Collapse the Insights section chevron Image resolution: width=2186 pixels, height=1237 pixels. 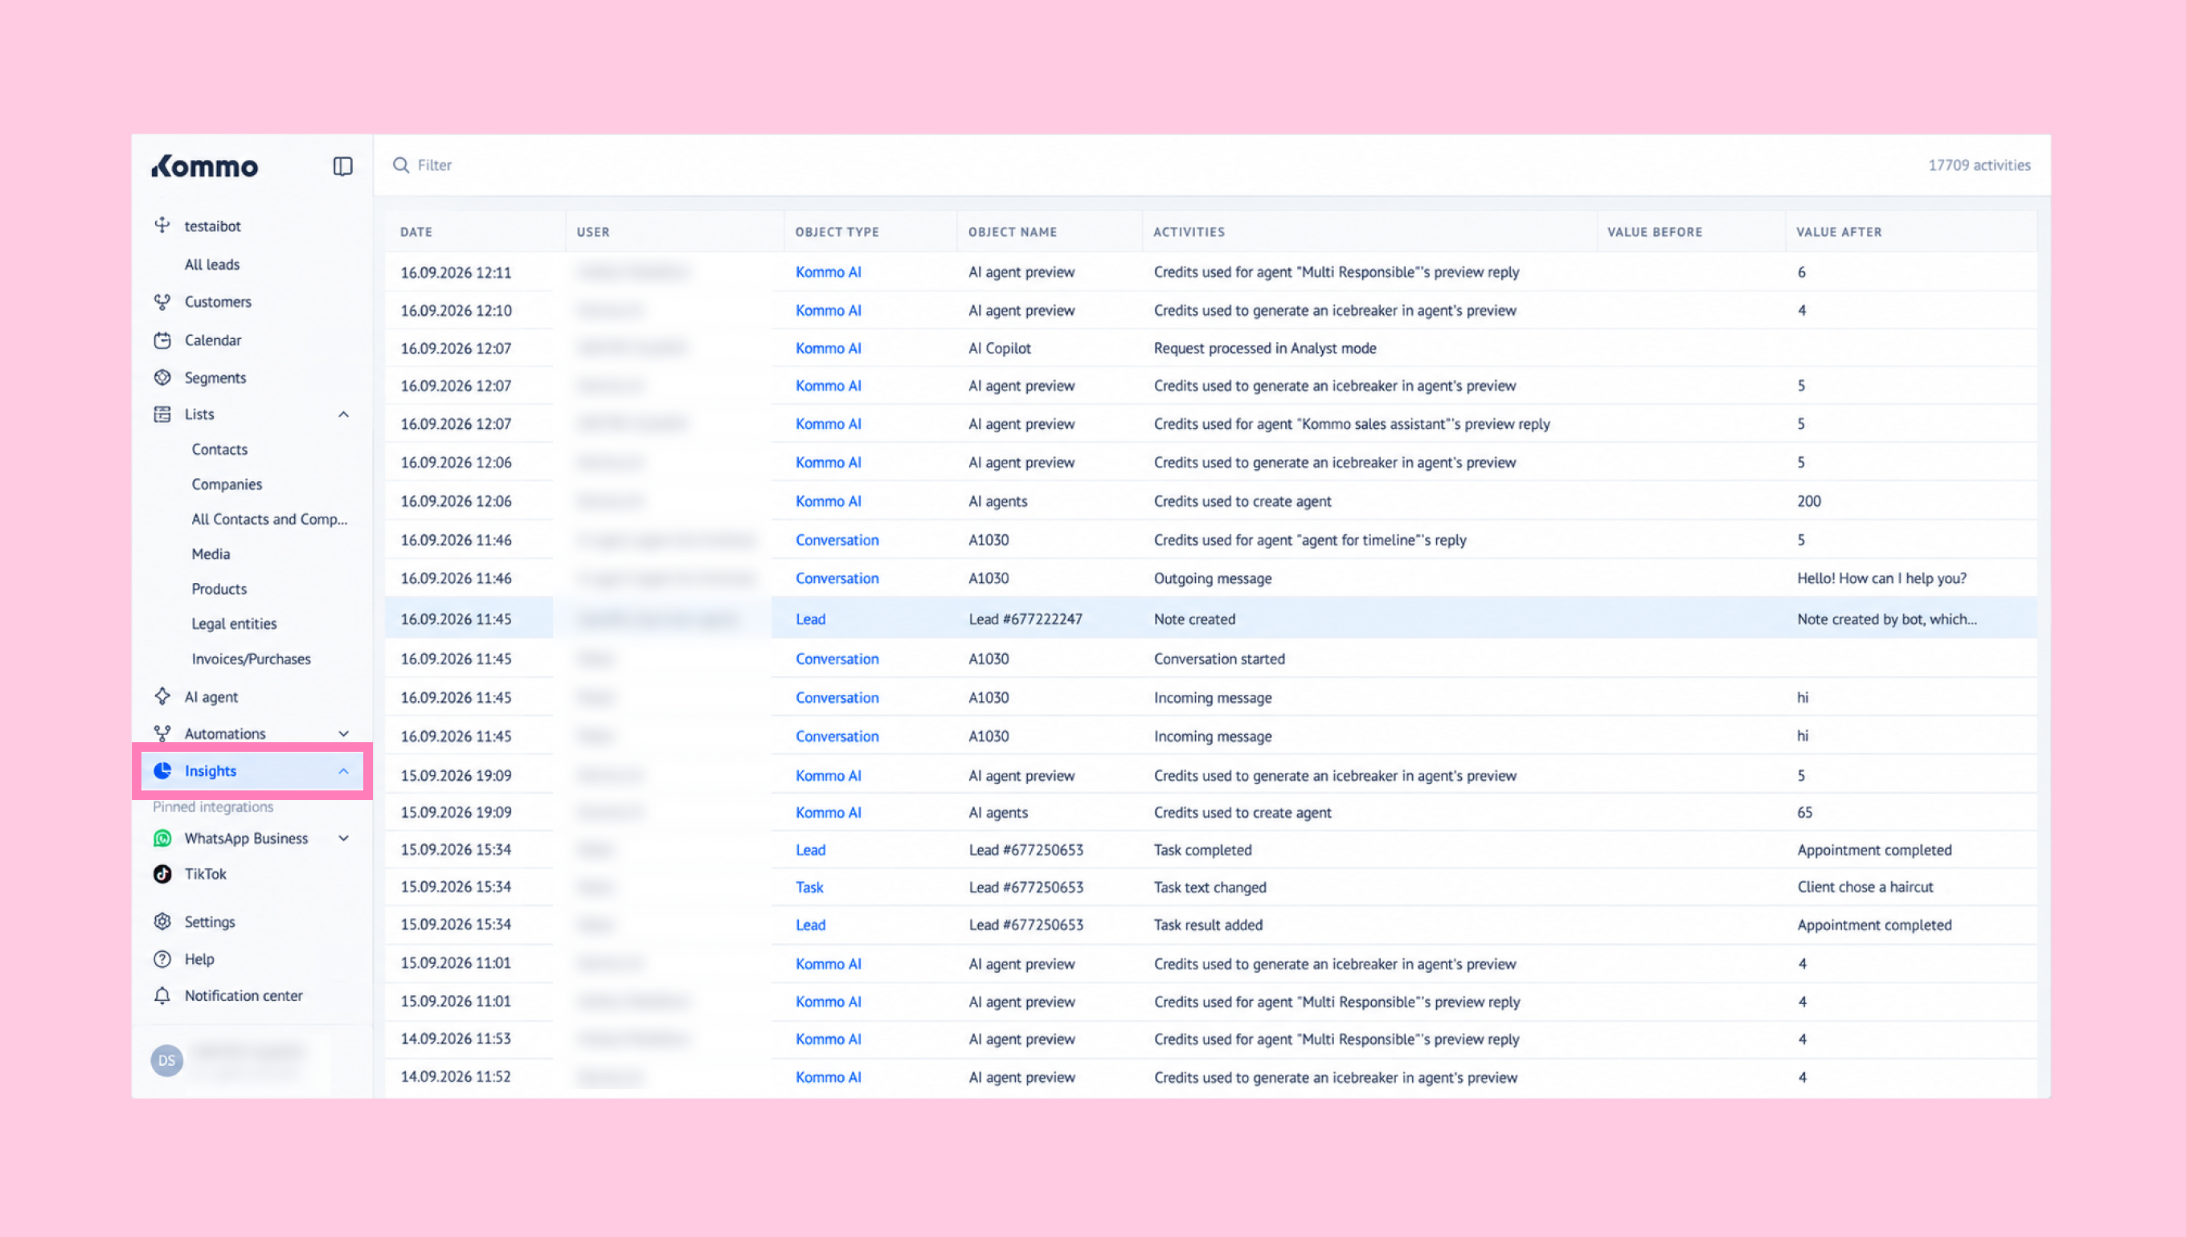[x=343, y=771]
